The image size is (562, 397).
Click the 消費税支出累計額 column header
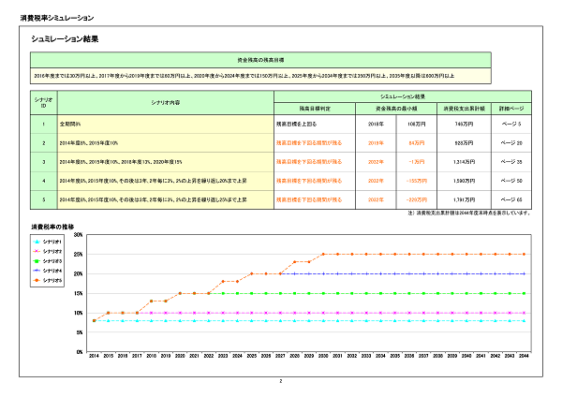coord(463,110)
